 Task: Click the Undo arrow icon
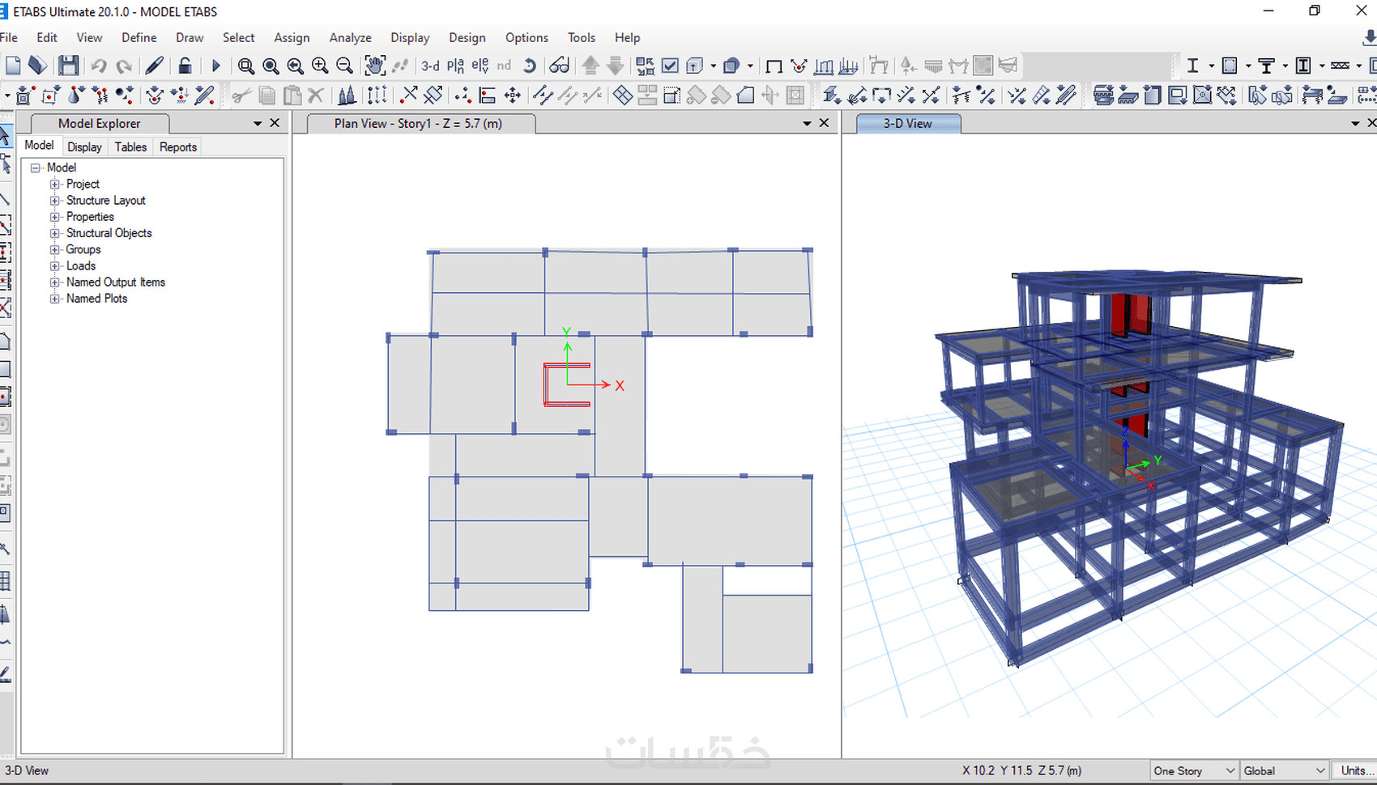(99, 66)
